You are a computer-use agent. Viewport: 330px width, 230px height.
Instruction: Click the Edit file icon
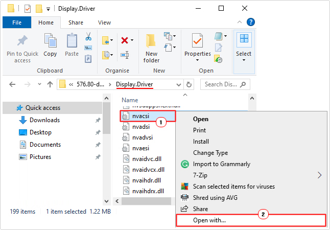(219, 48)
